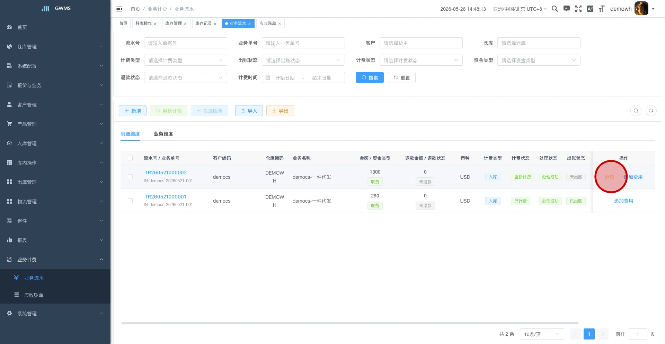Open the timezone 亚洲/中国/北京 UTC+8 dropdown
This screenshot has width=665, height=344.
(x=520, y=9)
